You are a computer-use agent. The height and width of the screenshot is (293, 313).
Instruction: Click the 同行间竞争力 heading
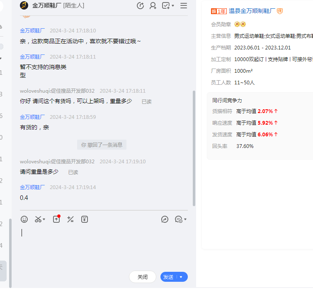pyautogui.click(x=227, y=101)
